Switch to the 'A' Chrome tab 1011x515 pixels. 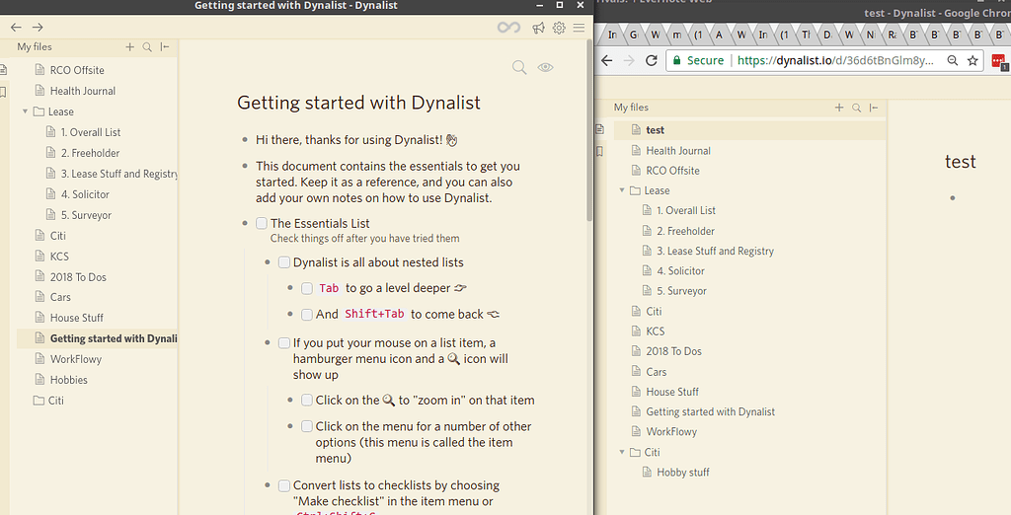[719, 35]
